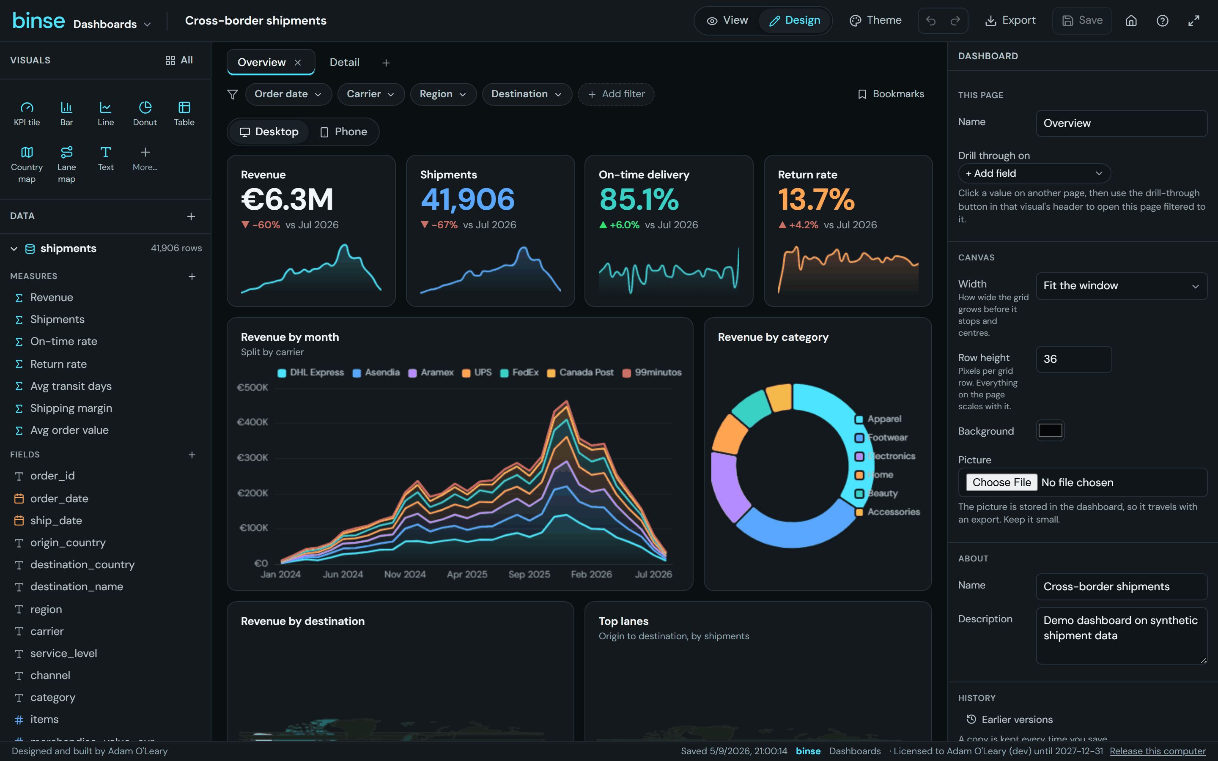Switch to Design mode

pyautogui.click(x=795, y=21)
